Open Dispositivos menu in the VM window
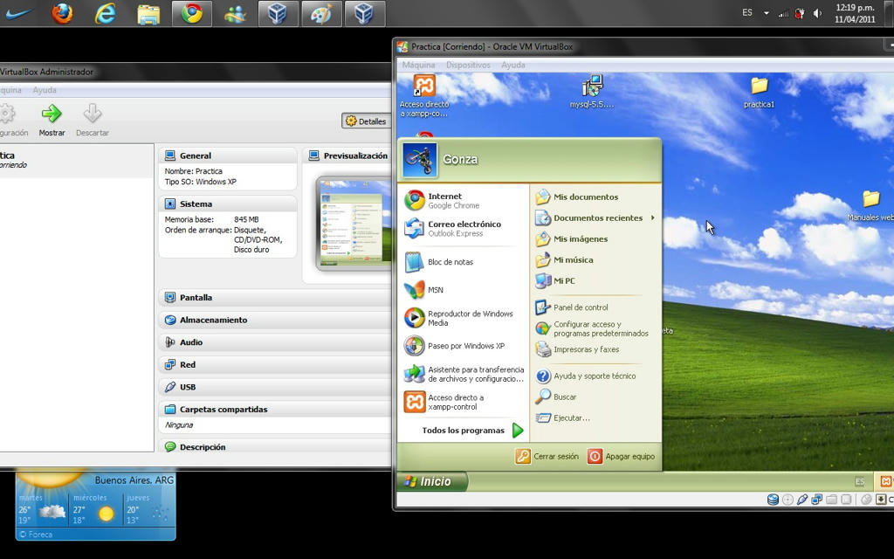 468,65
